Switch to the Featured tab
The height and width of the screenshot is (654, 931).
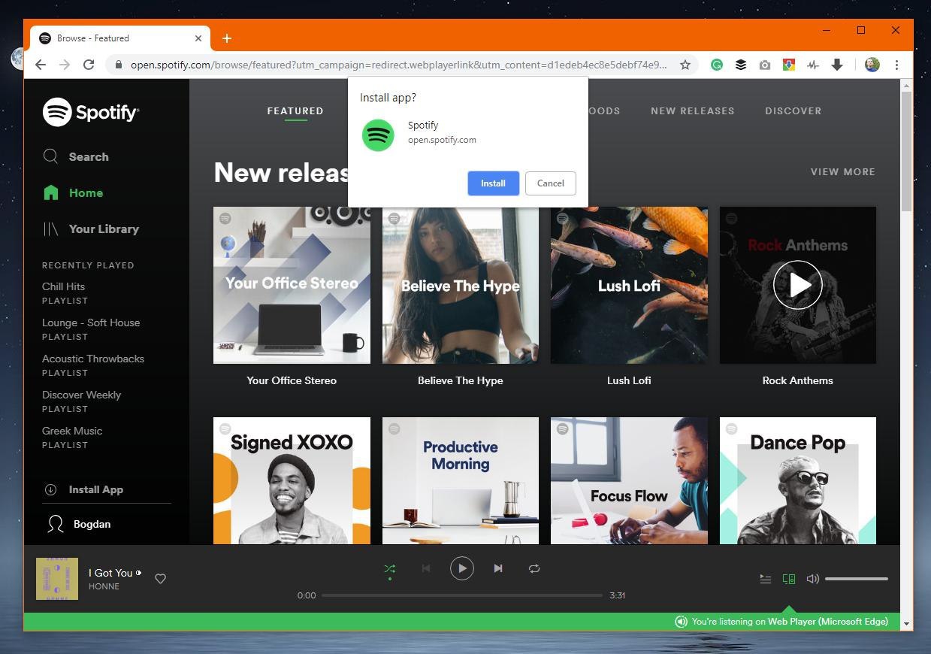pos(295,111)
